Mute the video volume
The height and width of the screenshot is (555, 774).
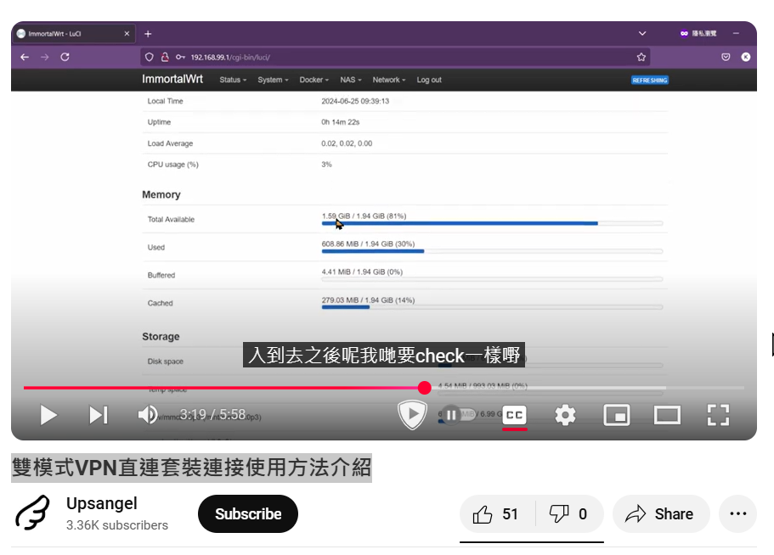(148, 415)
